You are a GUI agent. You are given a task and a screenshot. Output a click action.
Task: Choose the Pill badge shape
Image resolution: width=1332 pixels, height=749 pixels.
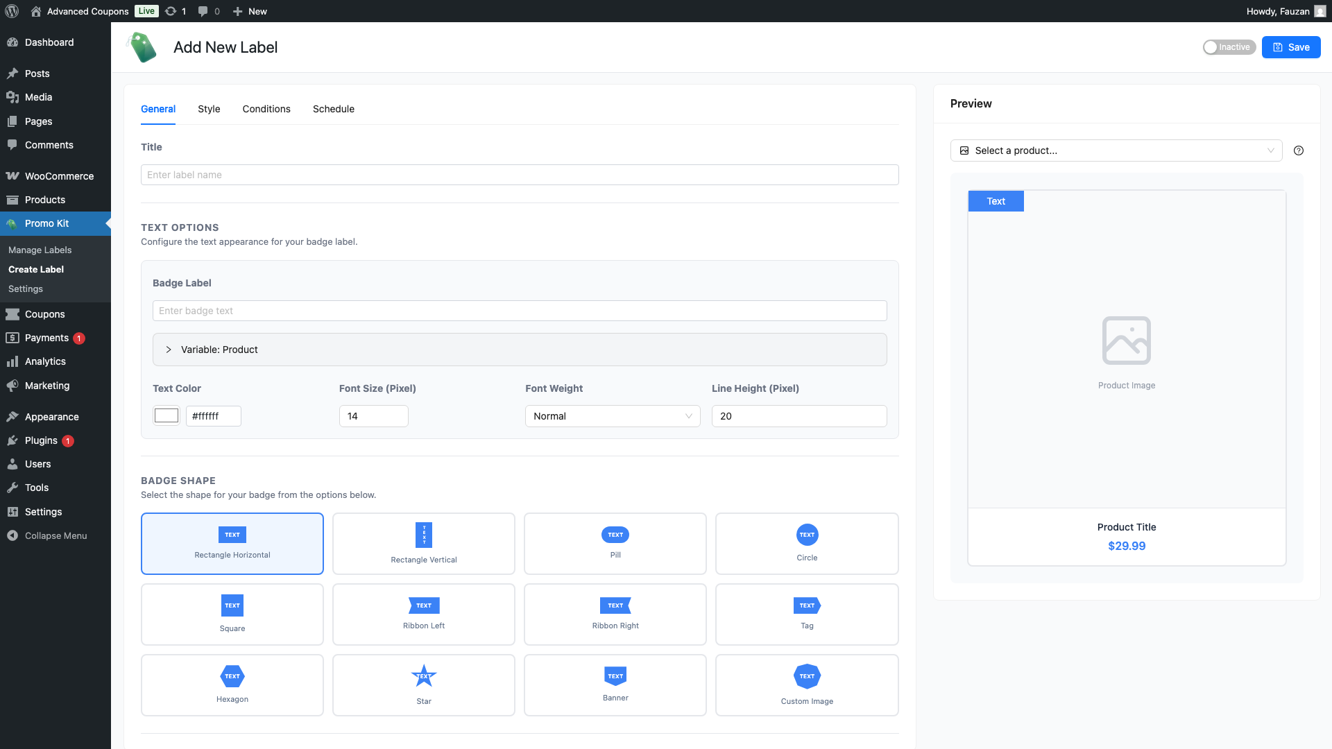(615, 544)
